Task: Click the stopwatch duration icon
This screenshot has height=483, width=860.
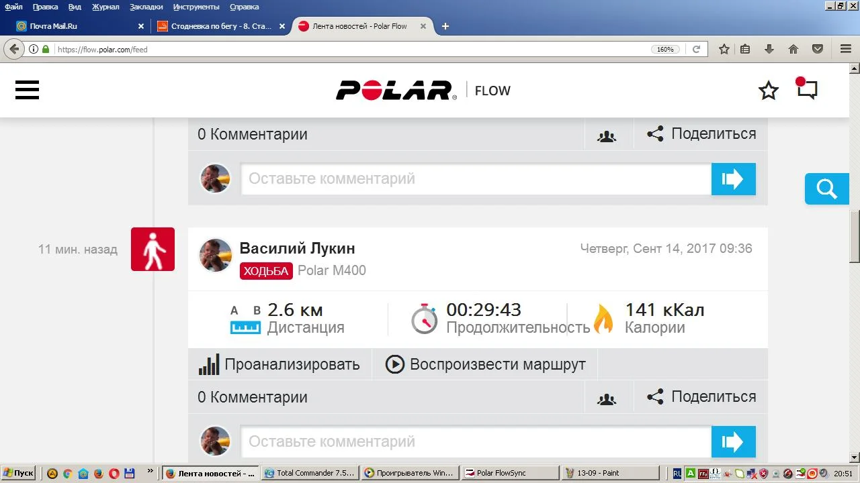Action: click(424, 318)
